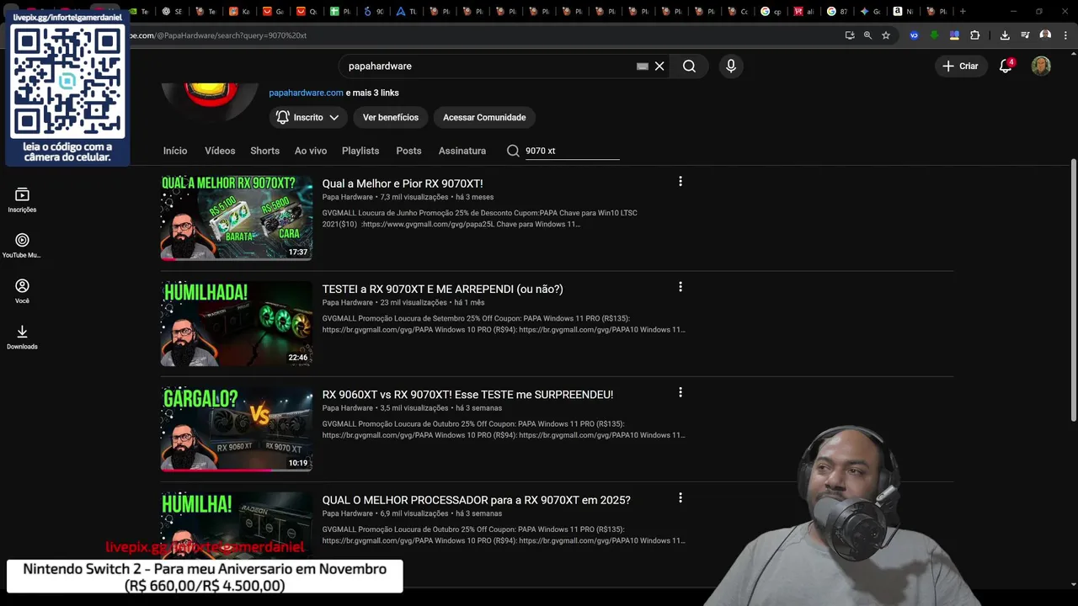Switch to the Vídeos channel tab

(x=220, y=151)
